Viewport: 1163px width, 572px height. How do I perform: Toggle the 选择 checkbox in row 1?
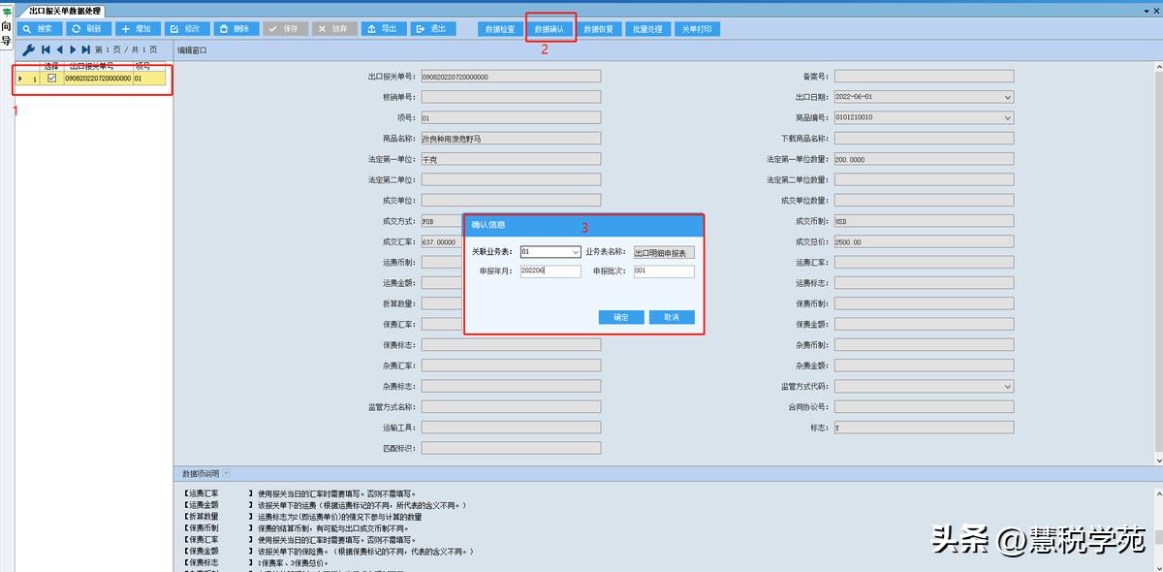pos(52,79)
